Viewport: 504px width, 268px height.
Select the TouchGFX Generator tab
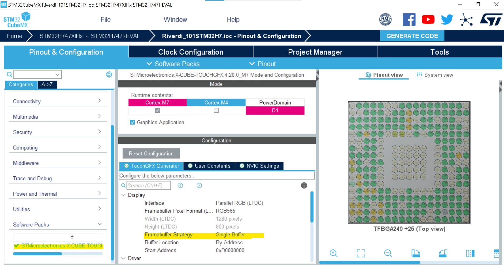point(152,166)
